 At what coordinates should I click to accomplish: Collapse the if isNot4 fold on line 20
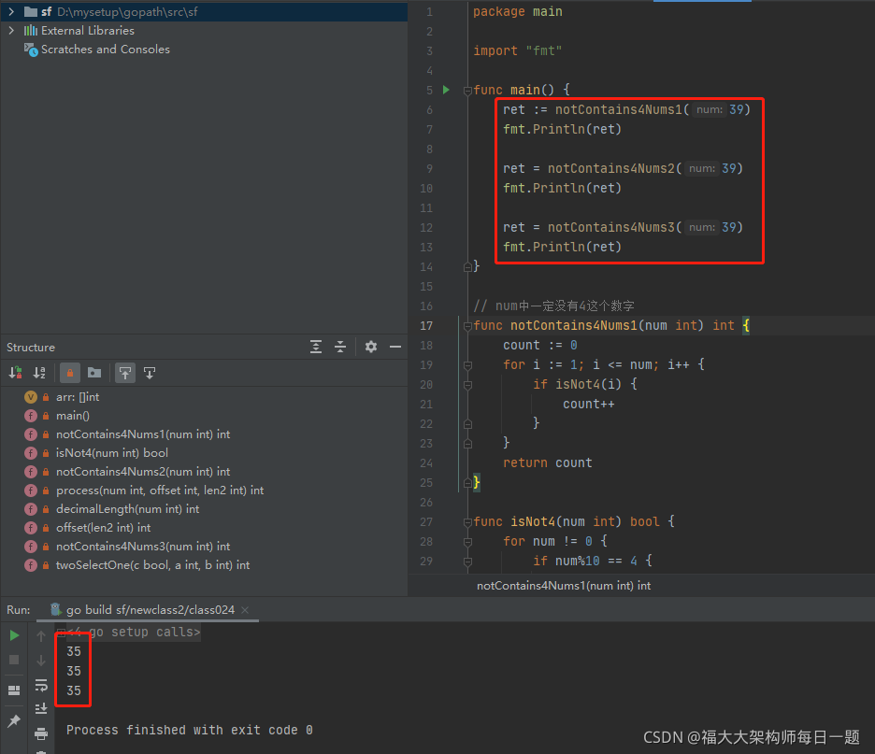click(467, 385)
